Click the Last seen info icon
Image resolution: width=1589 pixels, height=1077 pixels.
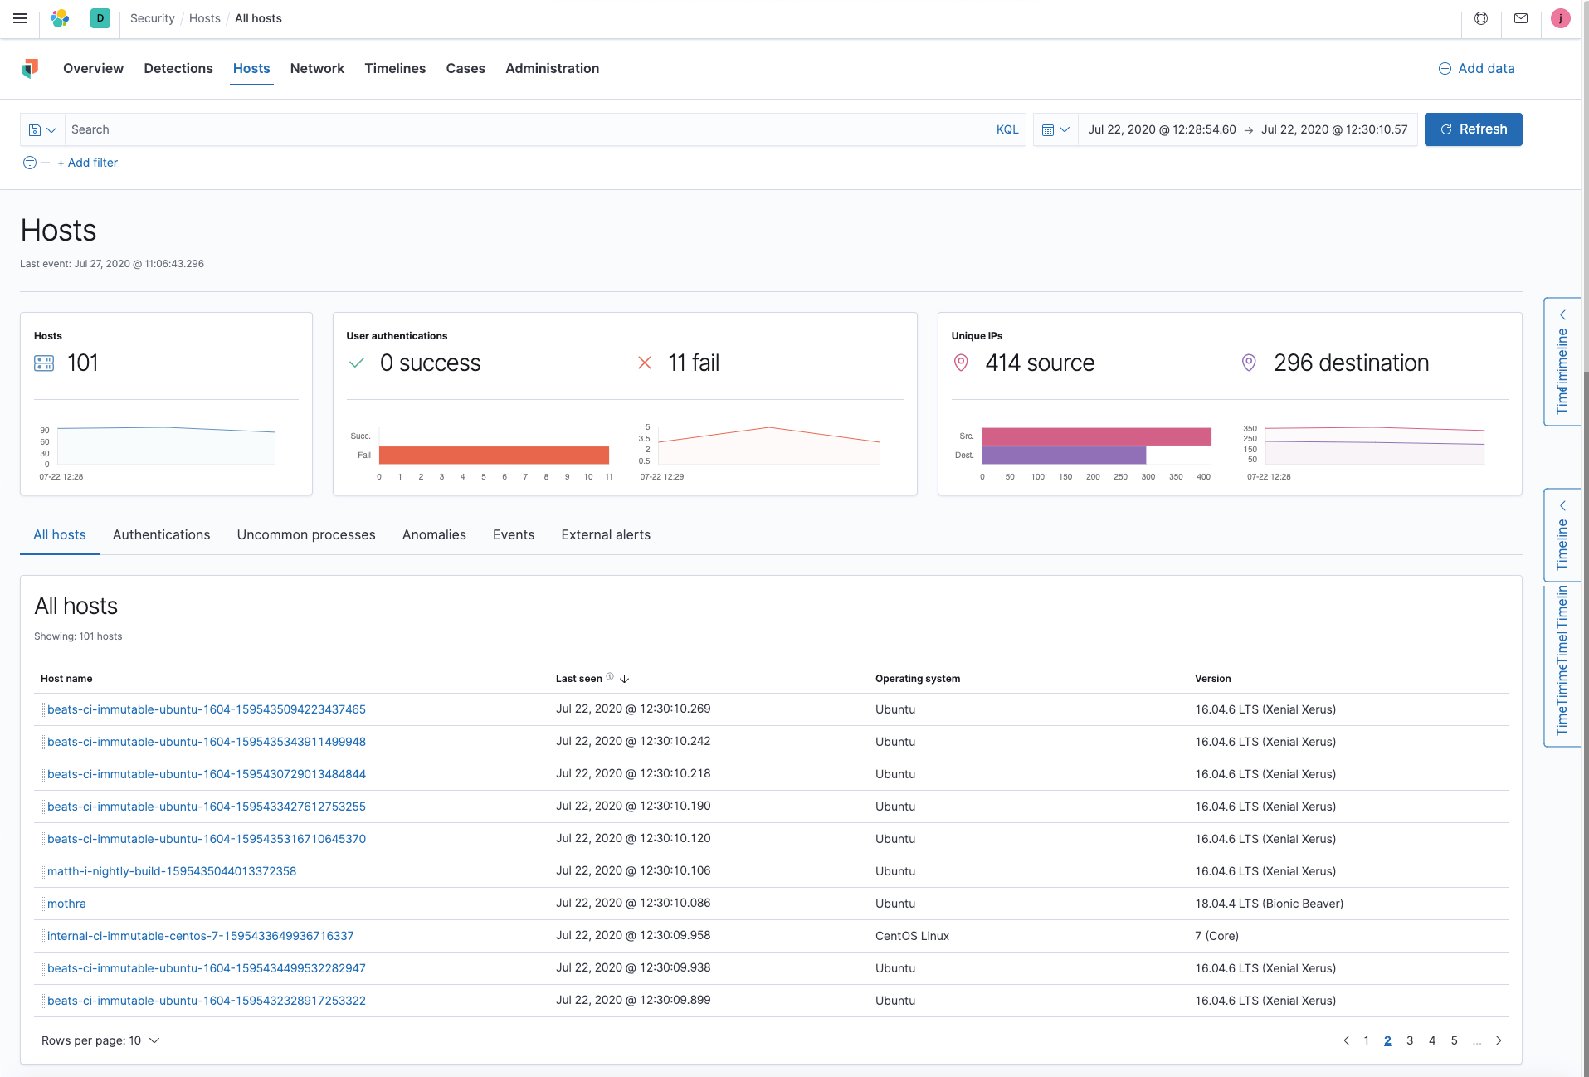pyautogui.click(x=610, y=677)
